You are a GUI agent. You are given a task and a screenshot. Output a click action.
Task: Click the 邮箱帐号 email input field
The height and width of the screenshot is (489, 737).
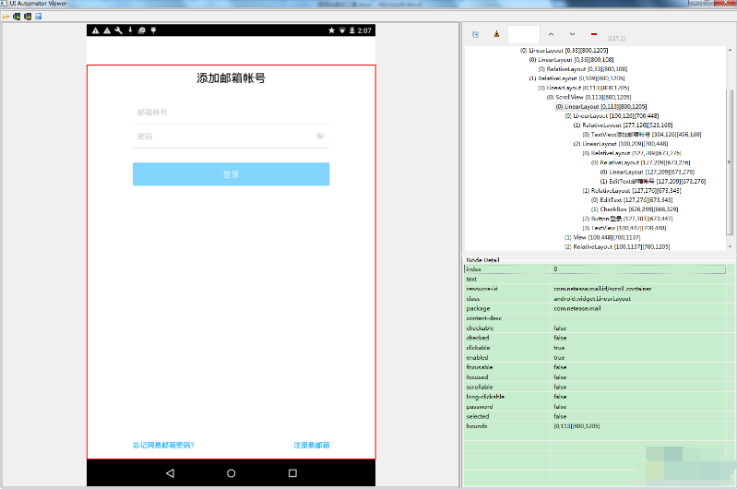coord(231,113)
